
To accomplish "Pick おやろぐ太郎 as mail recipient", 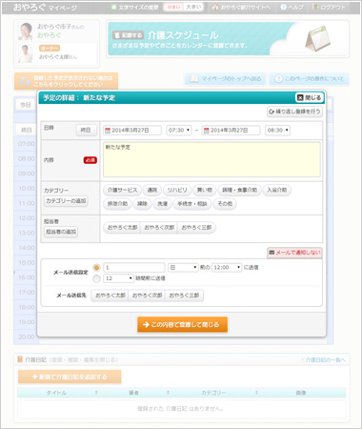I will [110, 296].
